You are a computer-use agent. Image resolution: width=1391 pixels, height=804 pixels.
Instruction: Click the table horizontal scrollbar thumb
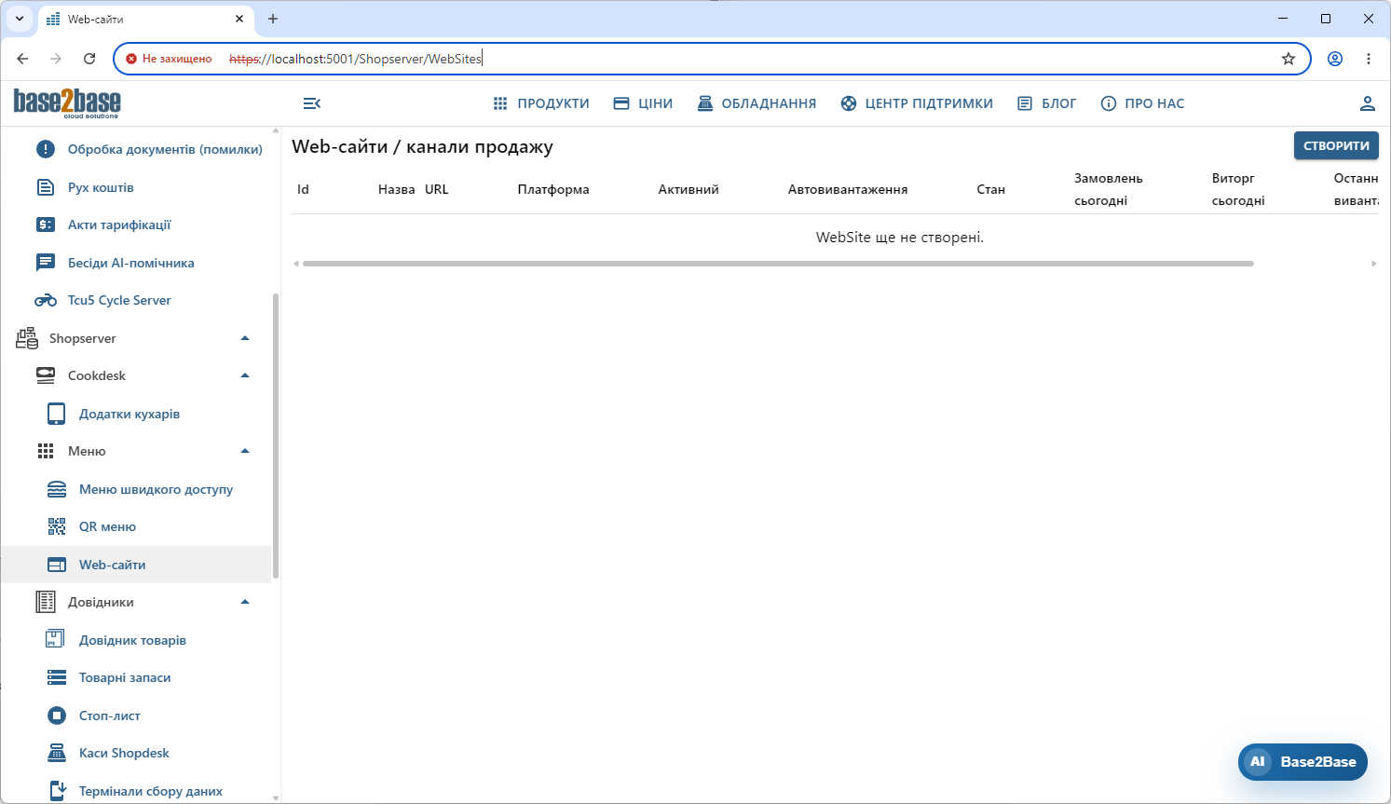point(778,264)
